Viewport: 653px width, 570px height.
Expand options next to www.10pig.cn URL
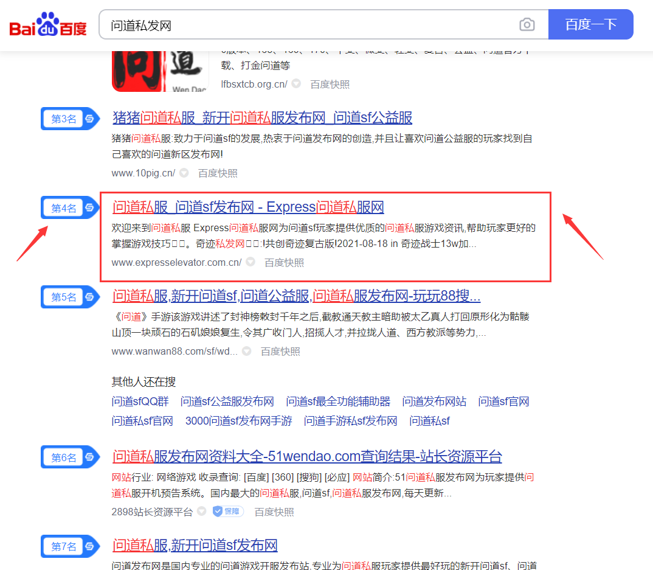[x=184, y=173]
